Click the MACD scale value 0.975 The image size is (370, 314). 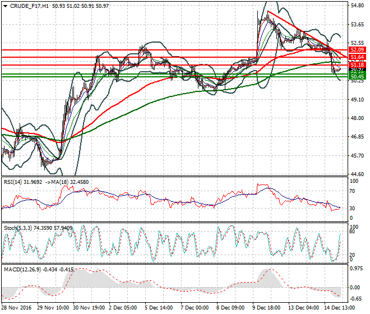(356, 269)
